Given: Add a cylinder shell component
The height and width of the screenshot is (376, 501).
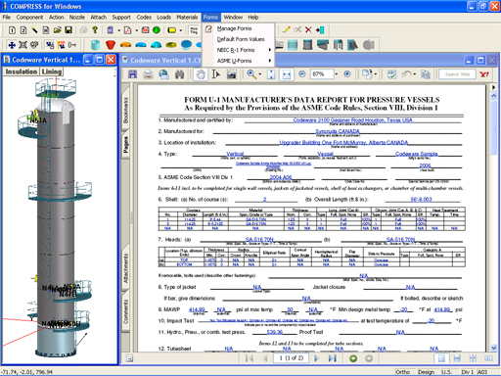Looking at the screenshot, I should tap(95, 45).
